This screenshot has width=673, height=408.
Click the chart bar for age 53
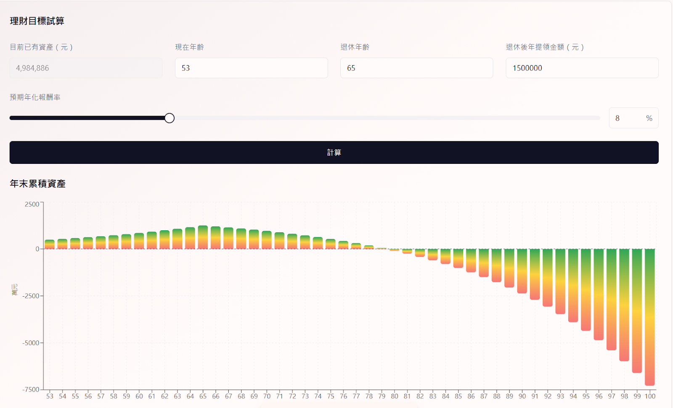(x=50, y=244)
